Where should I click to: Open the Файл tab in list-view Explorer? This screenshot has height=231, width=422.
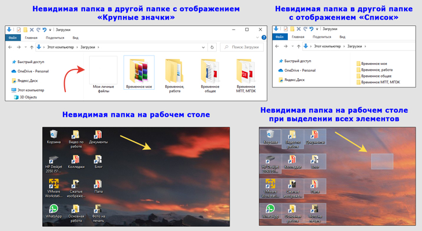(280, 36)
